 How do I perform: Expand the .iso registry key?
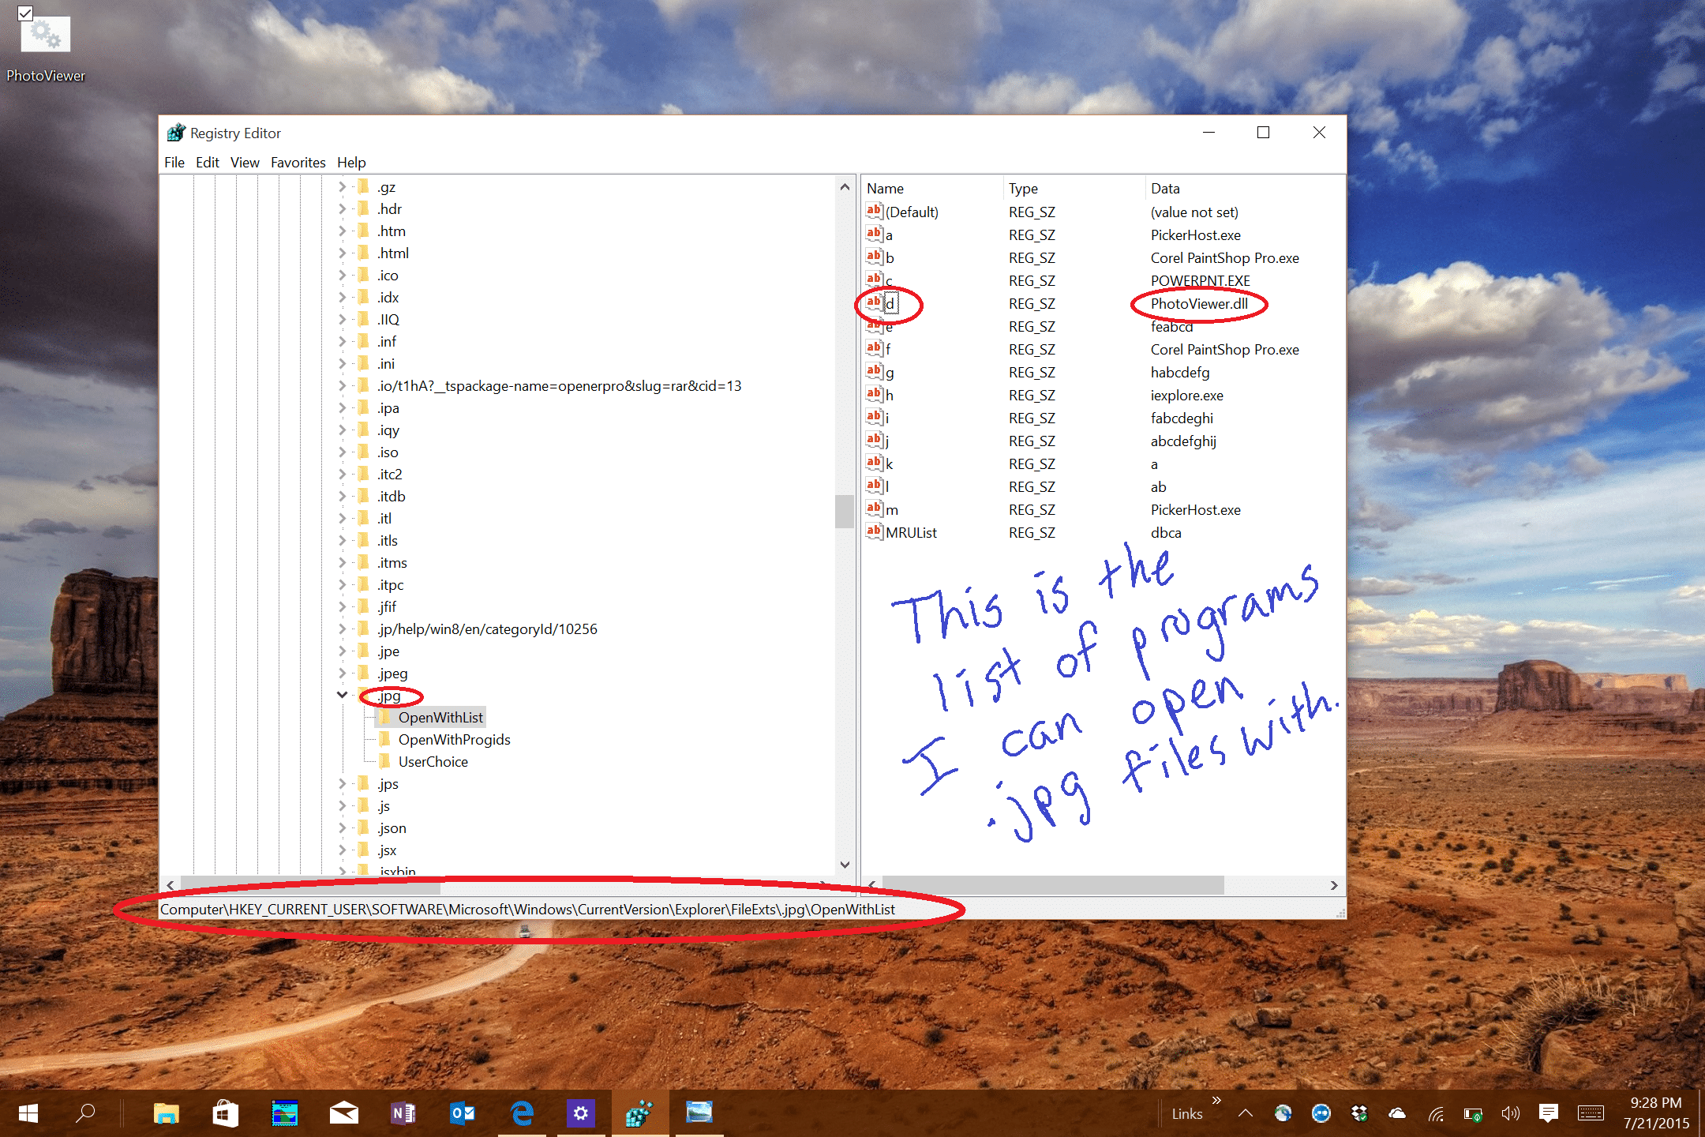point(342,452)
